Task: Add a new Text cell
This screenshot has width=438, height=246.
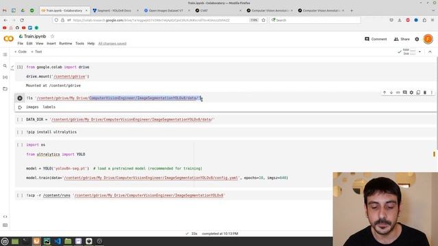Action: [36, 52]
